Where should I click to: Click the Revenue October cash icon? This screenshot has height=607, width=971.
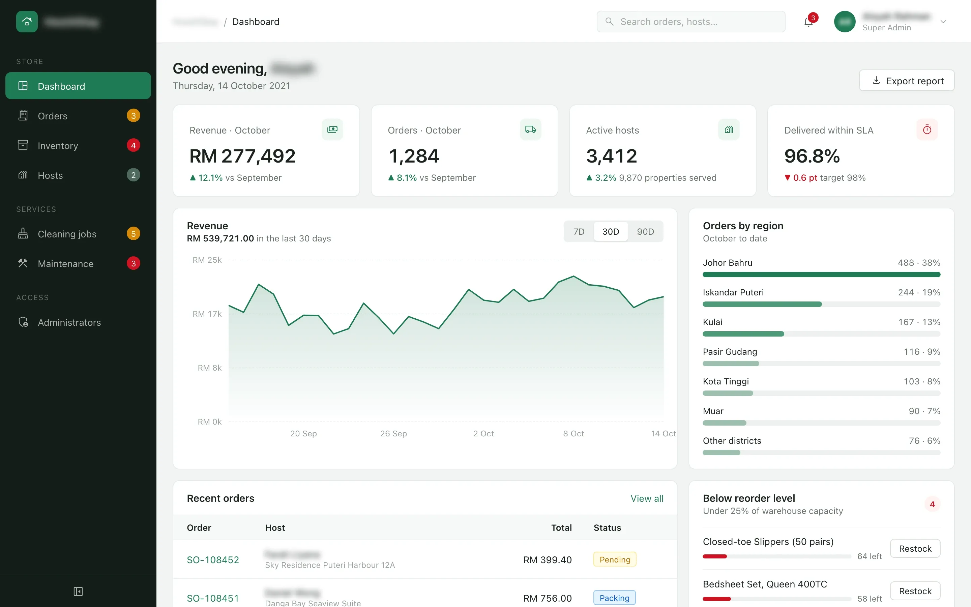click(x=332, y=129)
